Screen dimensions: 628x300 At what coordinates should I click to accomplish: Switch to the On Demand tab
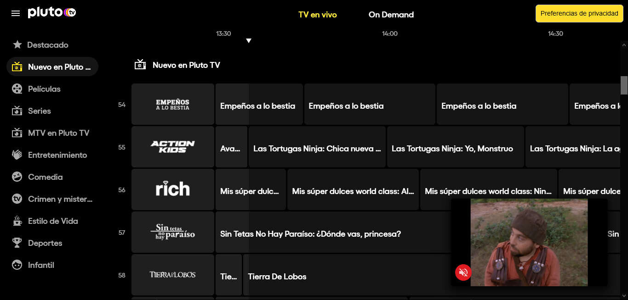tap(391, 15)
